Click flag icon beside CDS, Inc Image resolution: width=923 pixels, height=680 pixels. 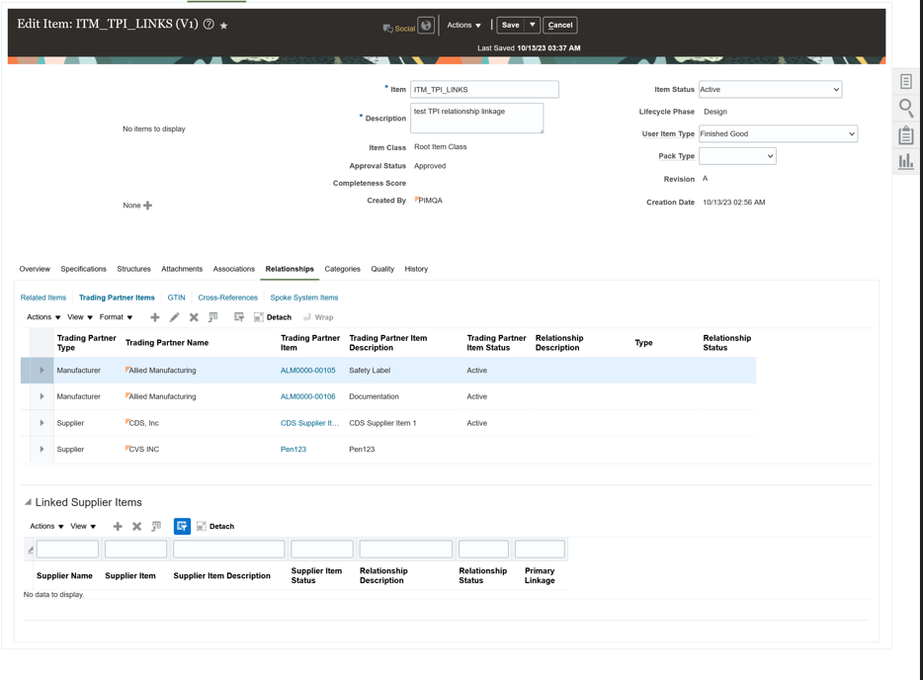click(127, 422)
